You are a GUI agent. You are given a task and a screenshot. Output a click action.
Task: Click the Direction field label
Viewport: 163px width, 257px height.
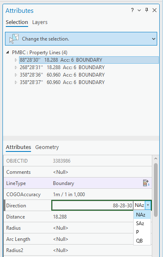16,206
